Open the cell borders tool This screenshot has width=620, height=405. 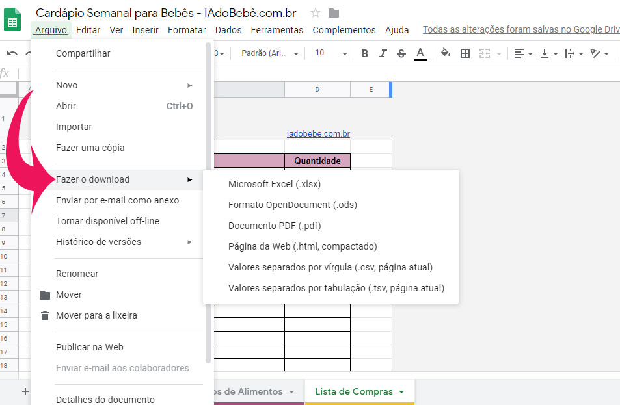pyautogui.click(x=465, y=53)
